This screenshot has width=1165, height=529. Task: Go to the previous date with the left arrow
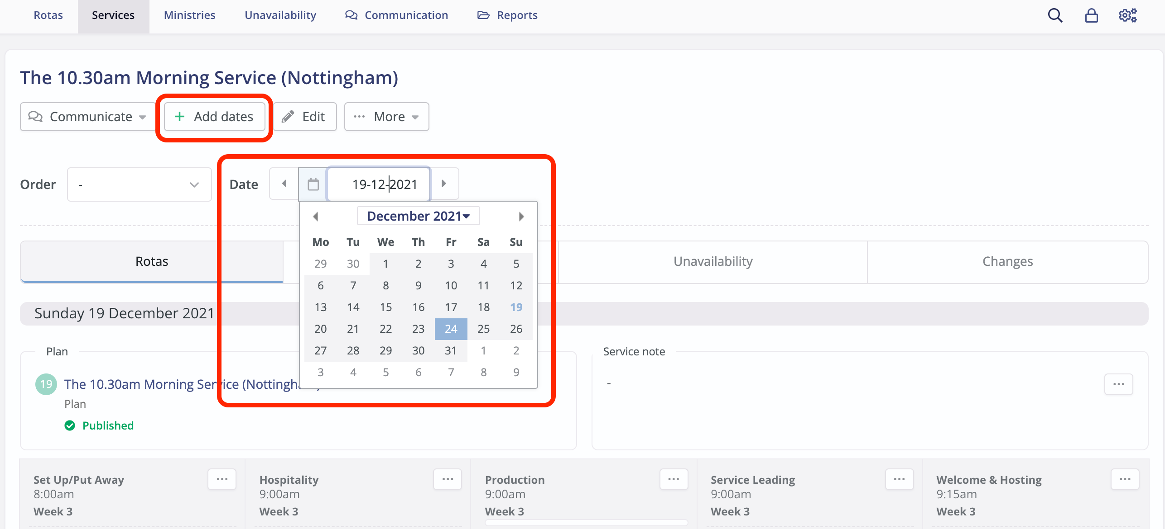(284, 184)
